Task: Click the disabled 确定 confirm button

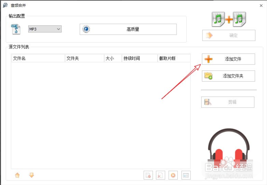Action: click(x=229, y=36)
